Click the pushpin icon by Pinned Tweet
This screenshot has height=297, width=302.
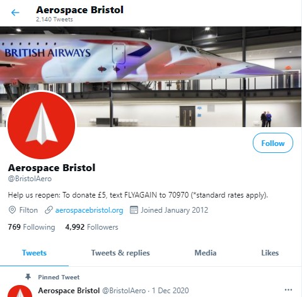tap(28, 277)
